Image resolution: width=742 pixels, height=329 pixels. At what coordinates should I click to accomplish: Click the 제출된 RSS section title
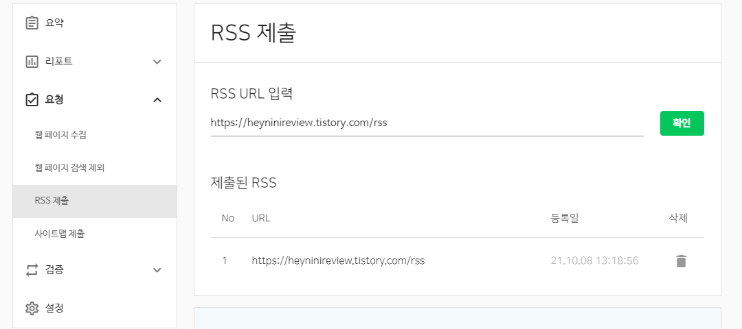243,183
